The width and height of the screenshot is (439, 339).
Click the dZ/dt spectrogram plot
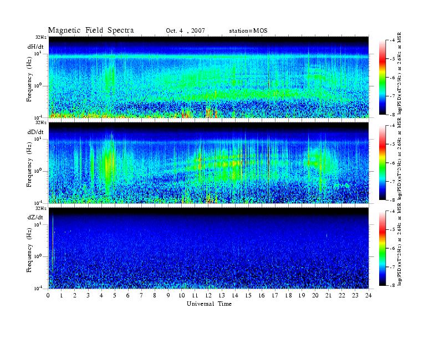point(208,248)
